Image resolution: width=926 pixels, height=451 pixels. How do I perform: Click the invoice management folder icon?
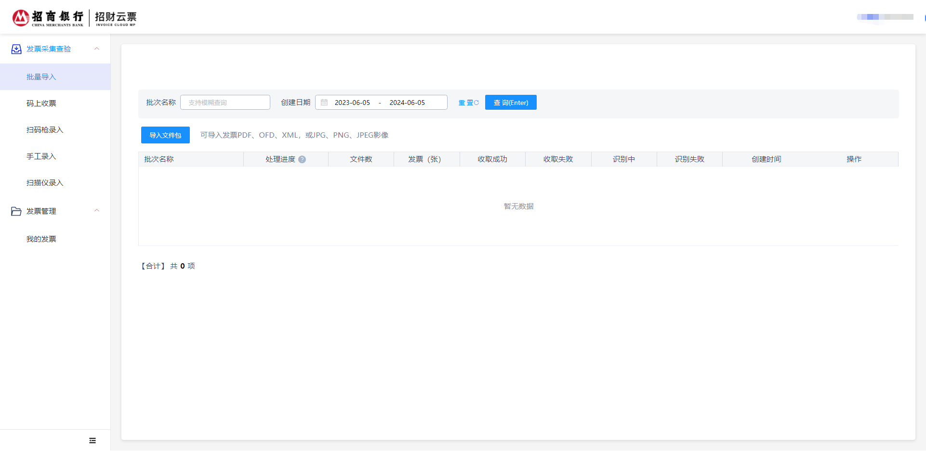(x=16, y=211)
